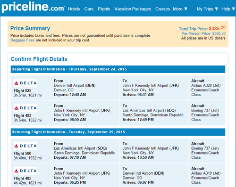This screenshot has width=236, height=187.
Task: Click the Delta logo for Flight 500
Action: 25,146
